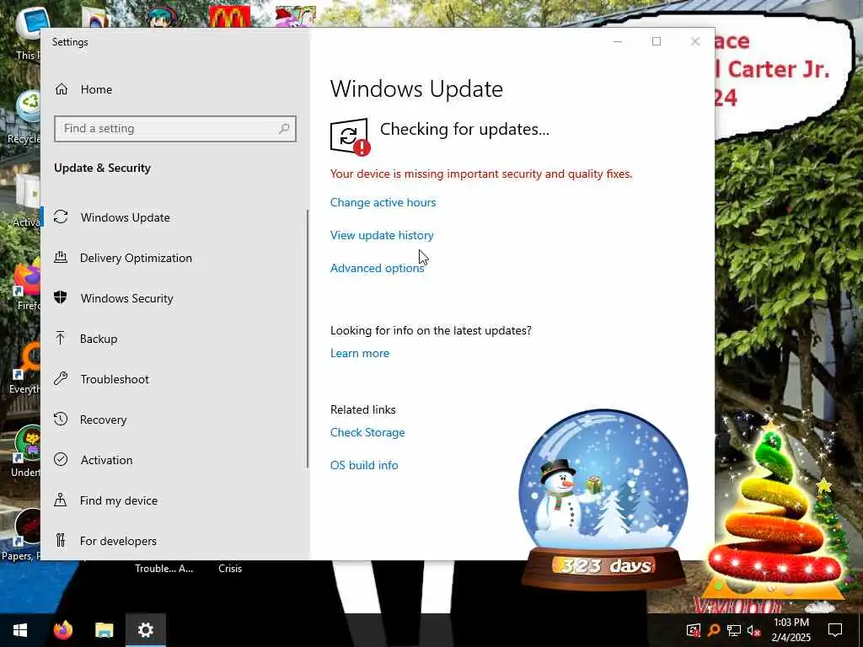
Task: Click the home icon beside Home
Action: 61,89
